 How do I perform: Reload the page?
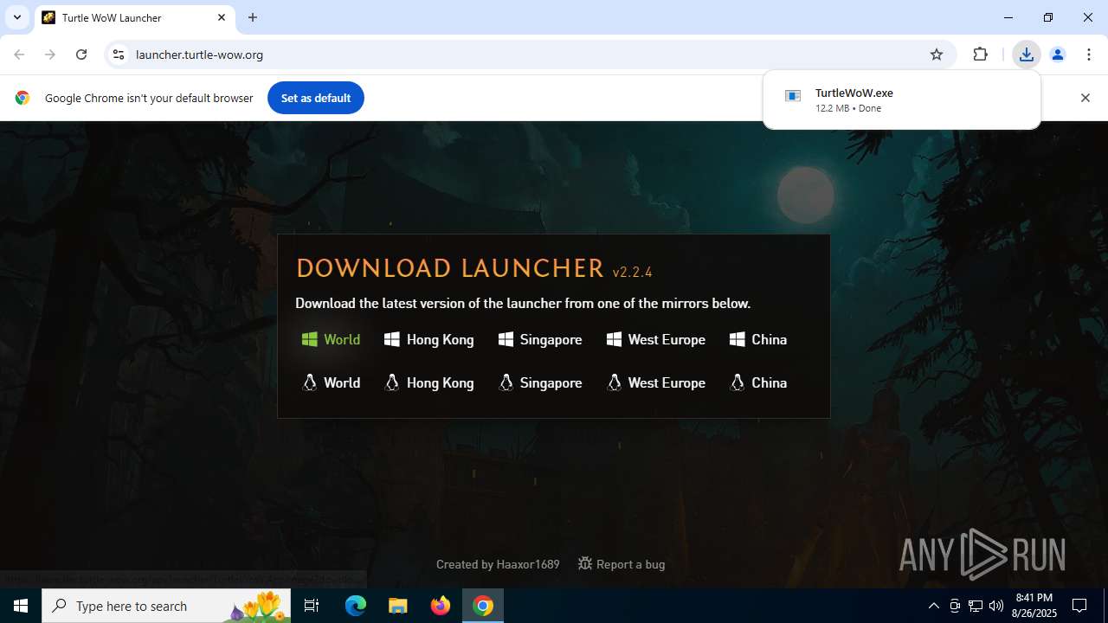(81, 55)
